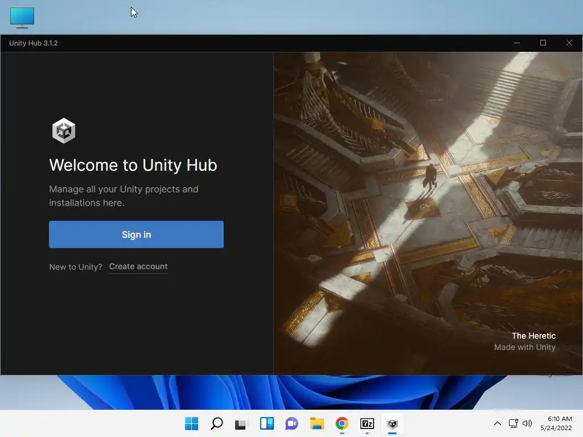This screenshot has height=437, width=583.
Task: Switch to Google Chrome in taskbar
Action: pos(342,423)
